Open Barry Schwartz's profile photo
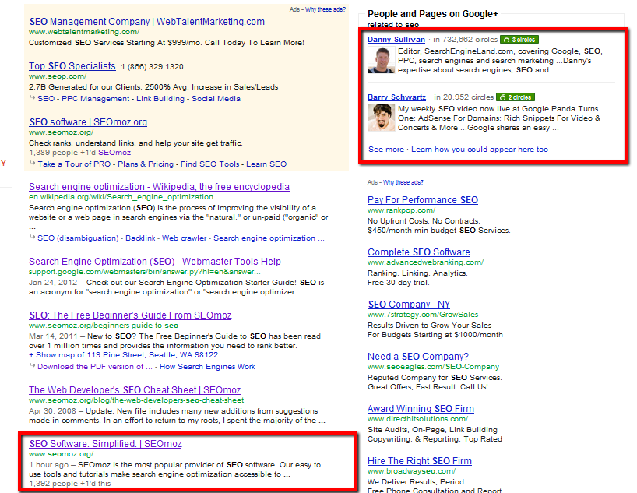637x493 pixels. tap(381, 118)
